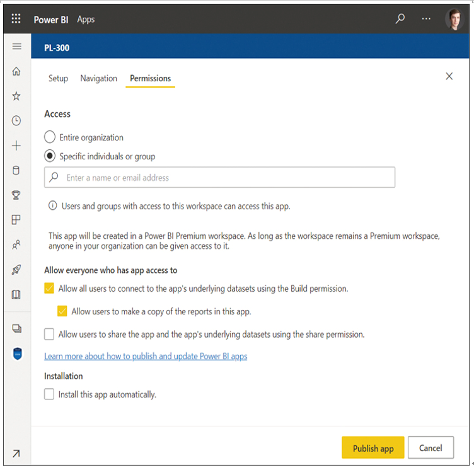This screenshot has width=474, height=470.
Task: Click the Publish app button
Action: click(x=373, y=447)
